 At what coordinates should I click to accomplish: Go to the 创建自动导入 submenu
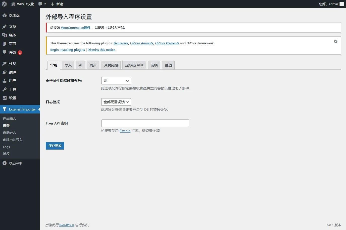coord(13,140)
